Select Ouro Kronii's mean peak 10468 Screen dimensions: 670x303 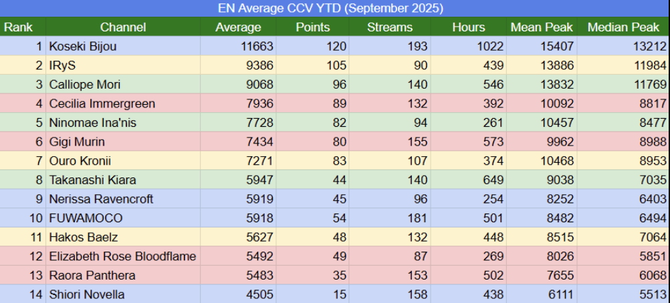click(557, 161)
